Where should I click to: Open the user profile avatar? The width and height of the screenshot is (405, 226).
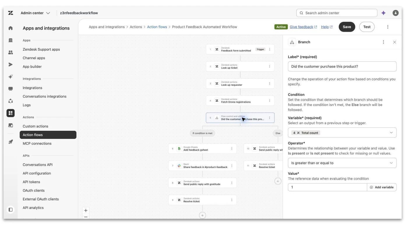395,13
